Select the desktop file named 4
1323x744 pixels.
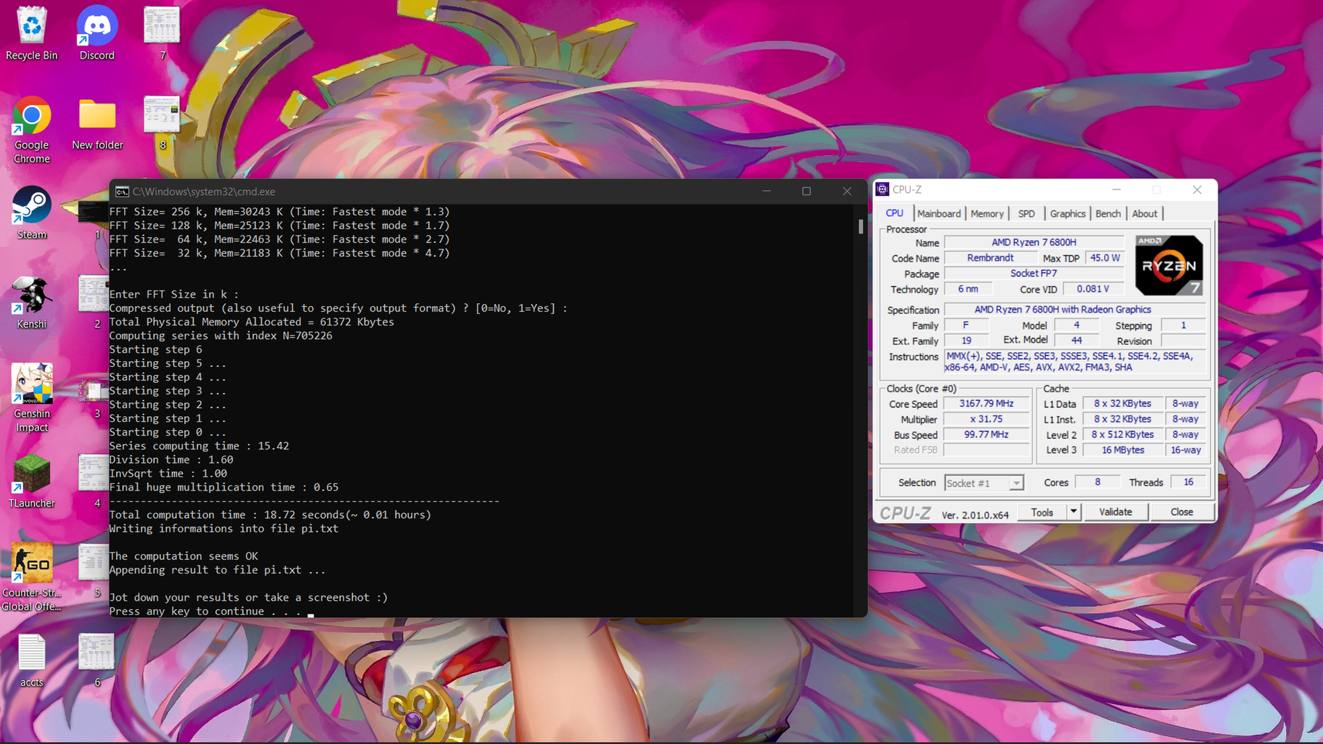point(94,481)
